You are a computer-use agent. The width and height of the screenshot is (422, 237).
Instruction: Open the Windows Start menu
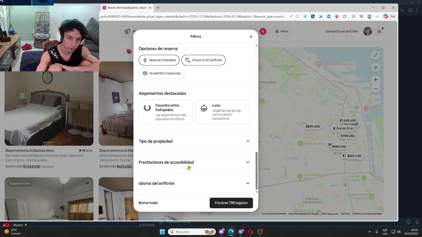pyautogui.click(x=162, y=232)
